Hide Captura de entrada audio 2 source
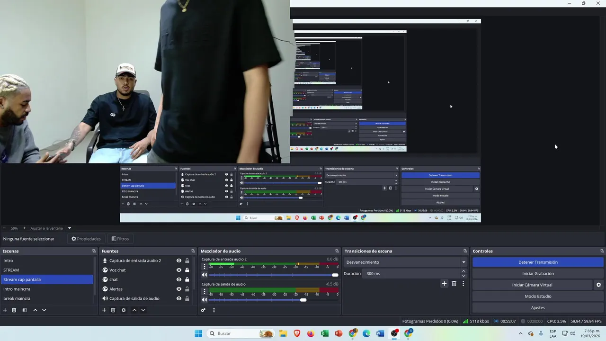The image size is (606, 341). click(x=179, y=260)
